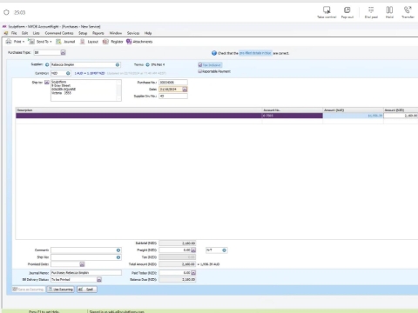
Task: Open the Dial pad
Action: [371, 12]
